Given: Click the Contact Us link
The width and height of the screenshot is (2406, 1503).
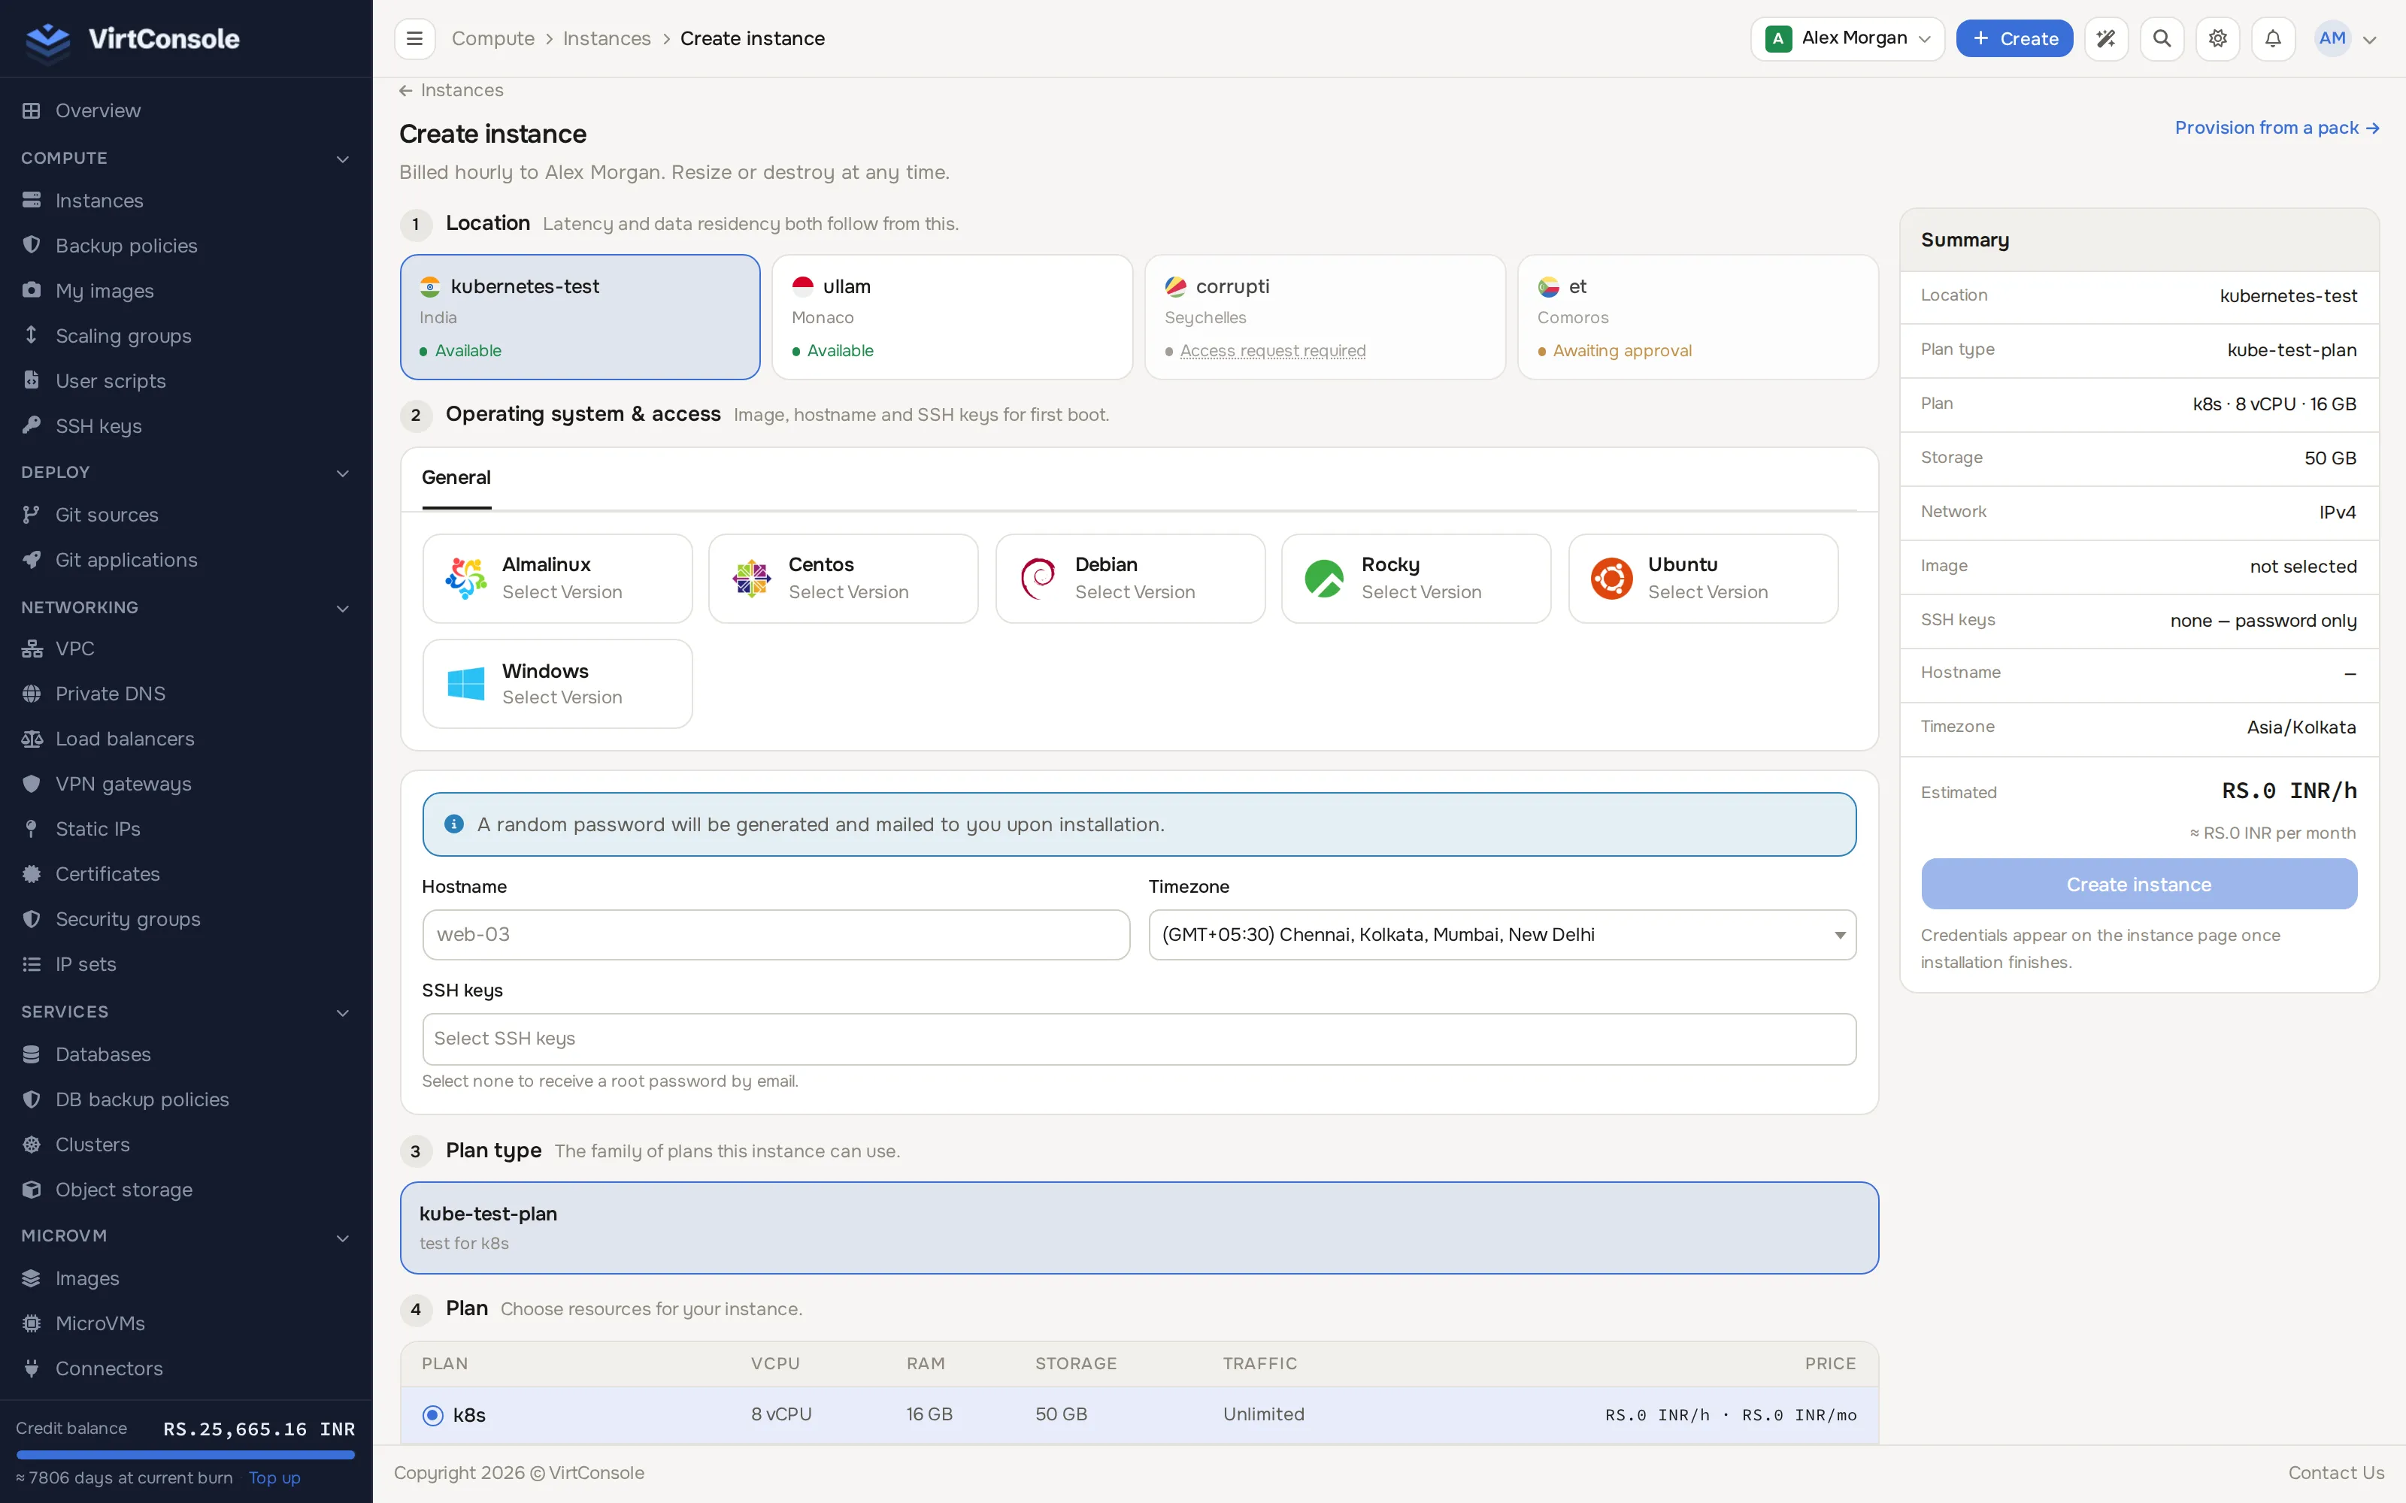Looking at the screenshot, I should click(x=2335, y=1472).
